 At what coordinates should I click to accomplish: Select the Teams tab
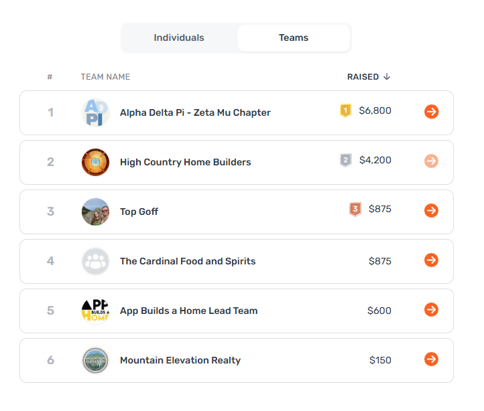pyautogui.click(x=294, y=37)
